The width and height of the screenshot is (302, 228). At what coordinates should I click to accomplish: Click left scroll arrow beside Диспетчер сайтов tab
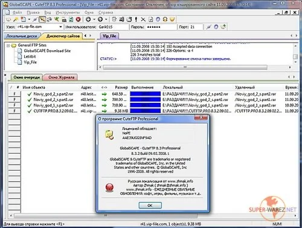point(85,36)
